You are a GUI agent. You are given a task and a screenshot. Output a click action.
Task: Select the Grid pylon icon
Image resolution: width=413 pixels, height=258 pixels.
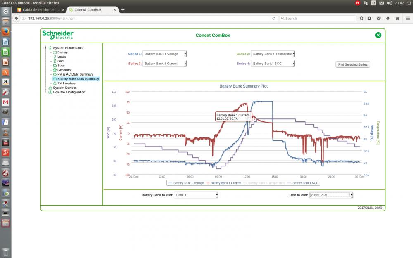(x=55, y=61)
